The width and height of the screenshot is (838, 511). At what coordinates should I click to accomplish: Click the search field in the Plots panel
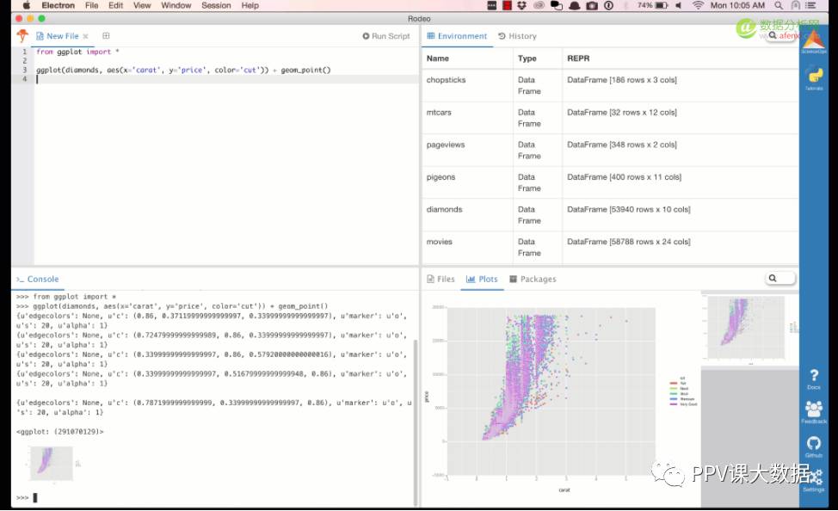coord(780,278)
